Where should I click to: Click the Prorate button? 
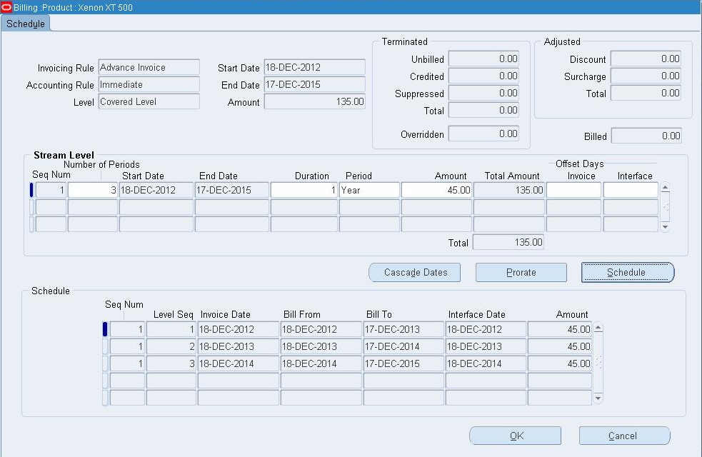(521, 272)
